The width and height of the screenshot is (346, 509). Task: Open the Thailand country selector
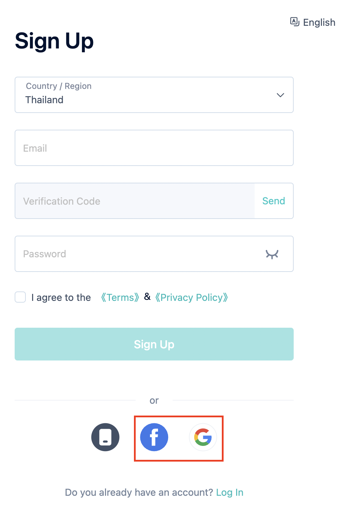154,95
